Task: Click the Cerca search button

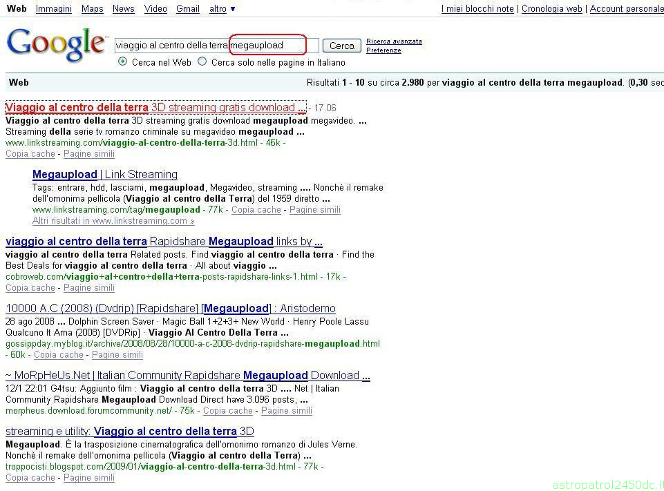Action: coord(342,46)
